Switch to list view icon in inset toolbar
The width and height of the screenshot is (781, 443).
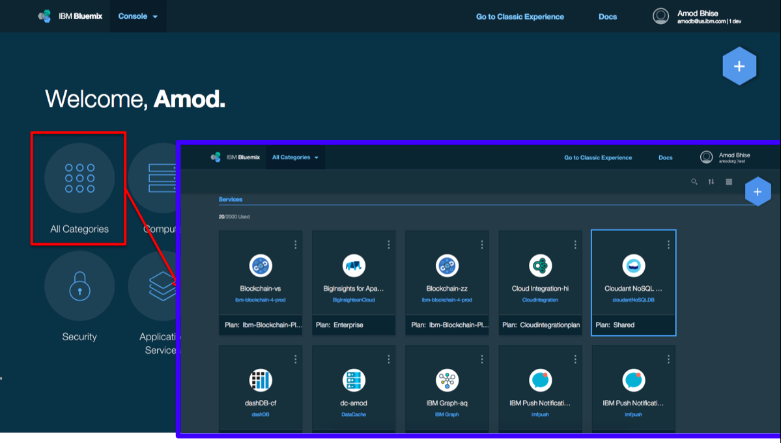[729, 181]
